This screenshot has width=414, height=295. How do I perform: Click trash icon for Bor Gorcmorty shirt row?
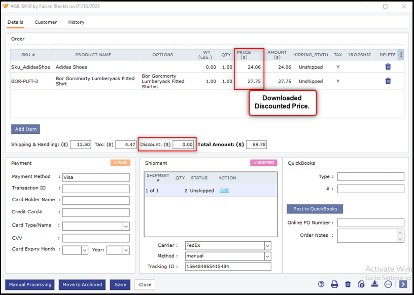point(388,81)
